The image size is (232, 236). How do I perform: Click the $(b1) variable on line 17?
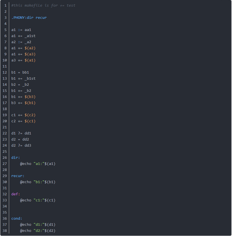(x=30, y=103)
